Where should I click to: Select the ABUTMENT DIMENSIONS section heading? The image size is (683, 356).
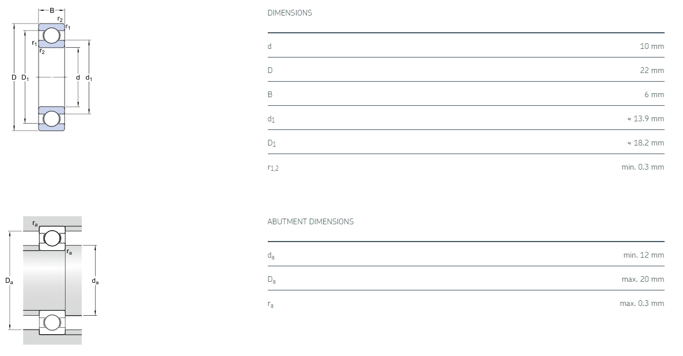tap(310, 221)
